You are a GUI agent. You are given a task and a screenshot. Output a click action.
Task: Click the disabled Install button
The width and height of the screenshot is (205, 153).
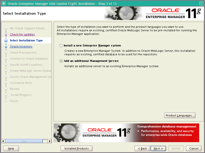(176, 148)
